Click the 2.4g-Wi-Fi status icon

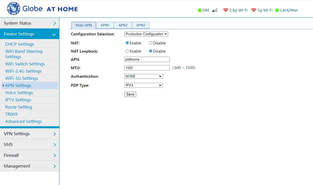pyautogui.click(x=226, y=10)
